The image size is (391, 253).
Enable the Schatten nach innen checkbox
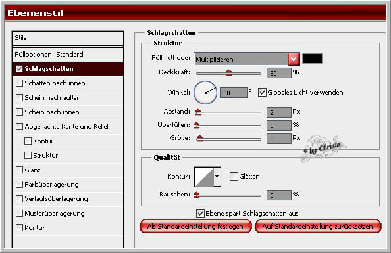pos(19,83)
